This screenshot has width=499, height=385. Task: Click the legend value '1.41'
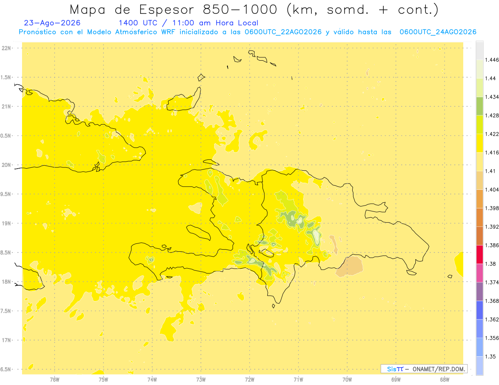[x=491, y=171]
